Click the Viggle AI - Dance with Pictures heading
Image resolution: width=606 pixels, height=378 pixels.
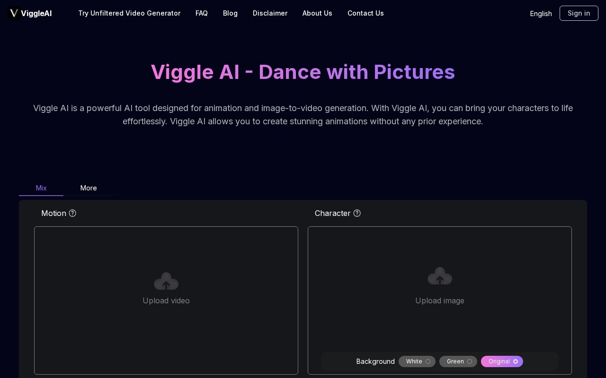(303, 72)
